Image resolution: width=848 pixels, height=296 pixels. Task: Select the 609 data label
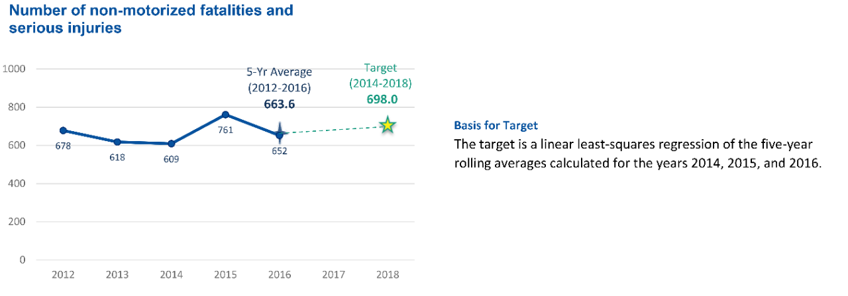171,159
